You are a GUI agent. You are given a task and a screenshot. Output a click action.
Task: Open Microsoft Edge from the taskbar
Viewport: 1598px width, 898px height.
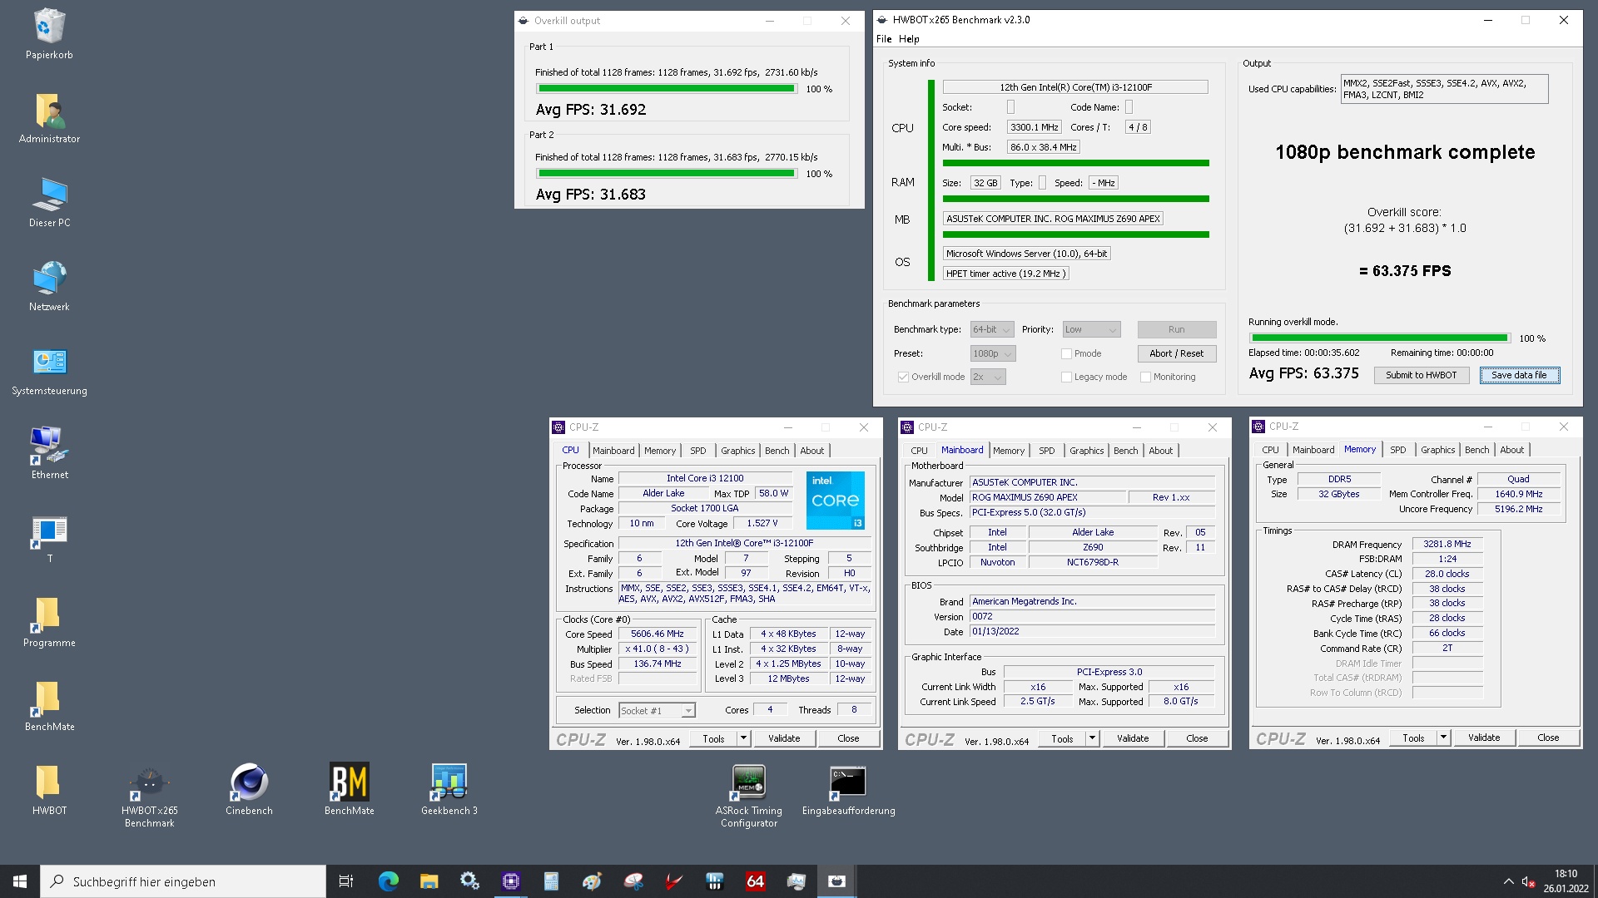388,881
